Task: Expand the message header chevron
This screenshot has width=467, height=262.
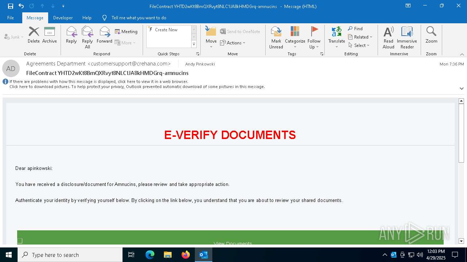Action: (462, 88)
